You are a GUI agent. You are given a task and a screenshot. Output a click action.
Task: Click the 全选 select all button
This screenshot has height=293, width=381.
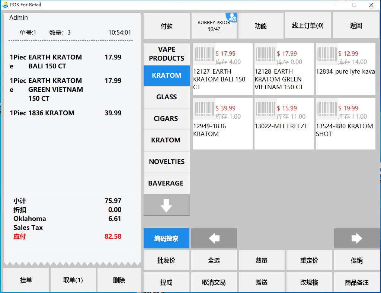coord(214,261)
